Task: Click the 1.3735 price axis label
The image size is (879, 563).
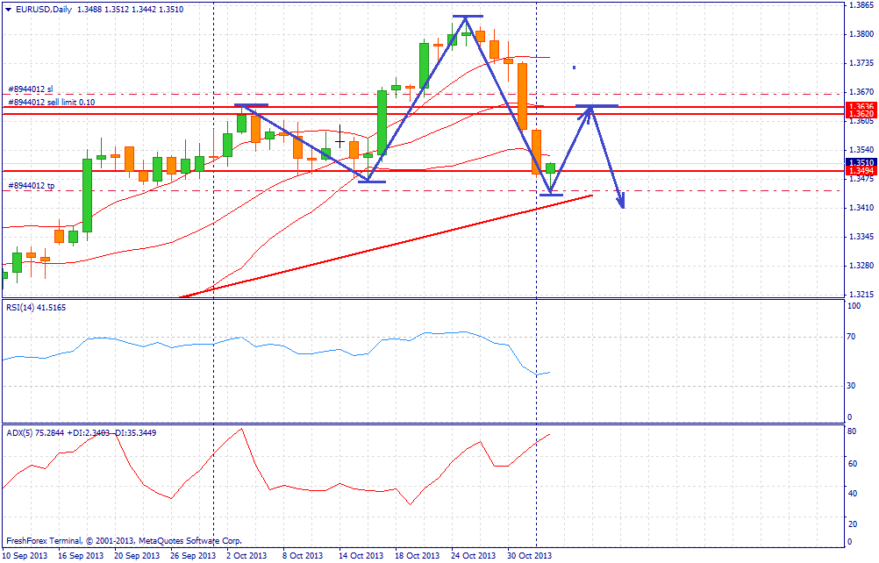Action: pos(861,63)
